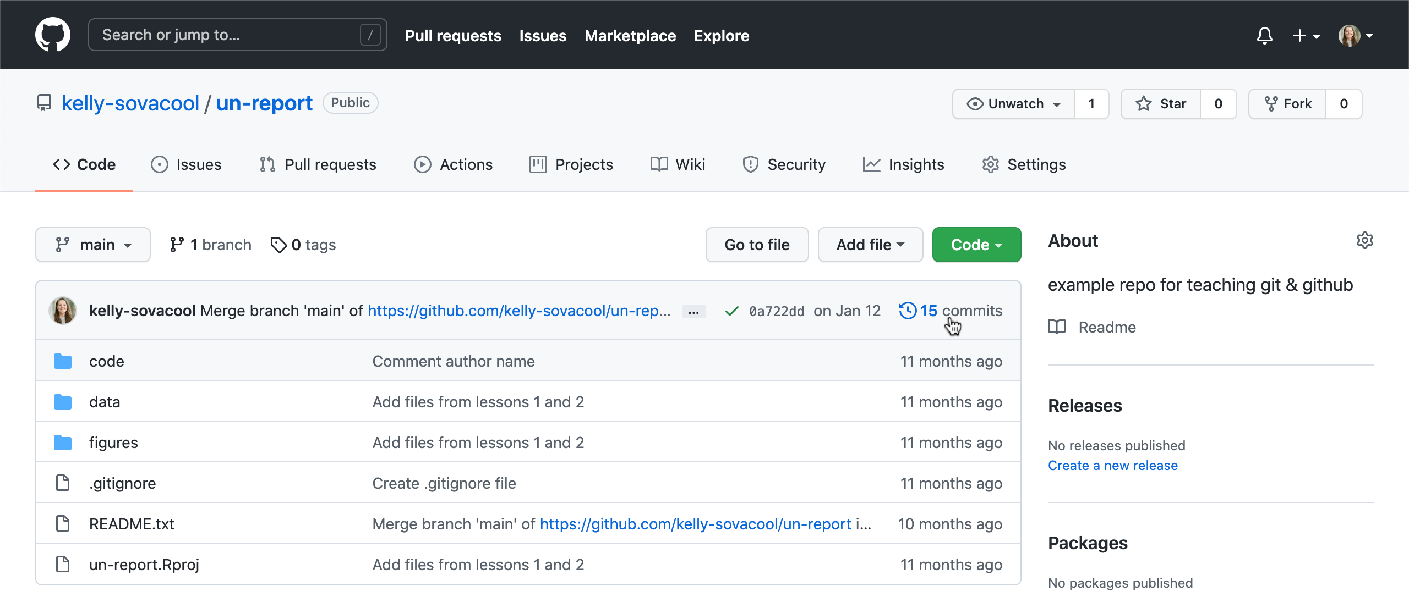Click the tag icon next to 0 tags
Screen dimensions: 1409x597
point(278,245)
